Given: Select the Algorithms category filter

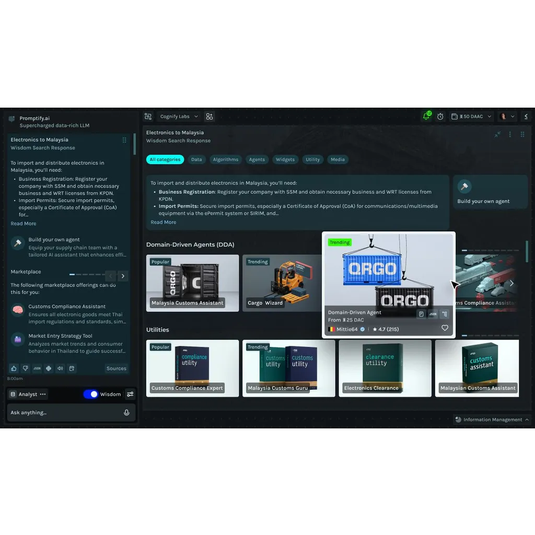Looking at the screenshot, I should (x=226, y=159).
